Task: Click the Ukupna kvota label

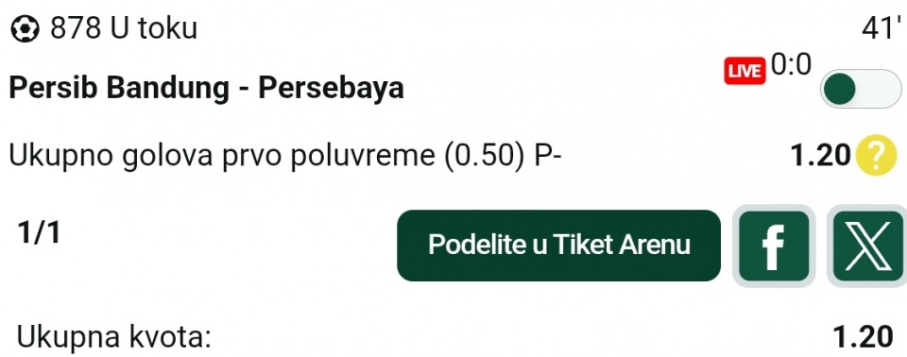Action: click(x=113, y=338)
